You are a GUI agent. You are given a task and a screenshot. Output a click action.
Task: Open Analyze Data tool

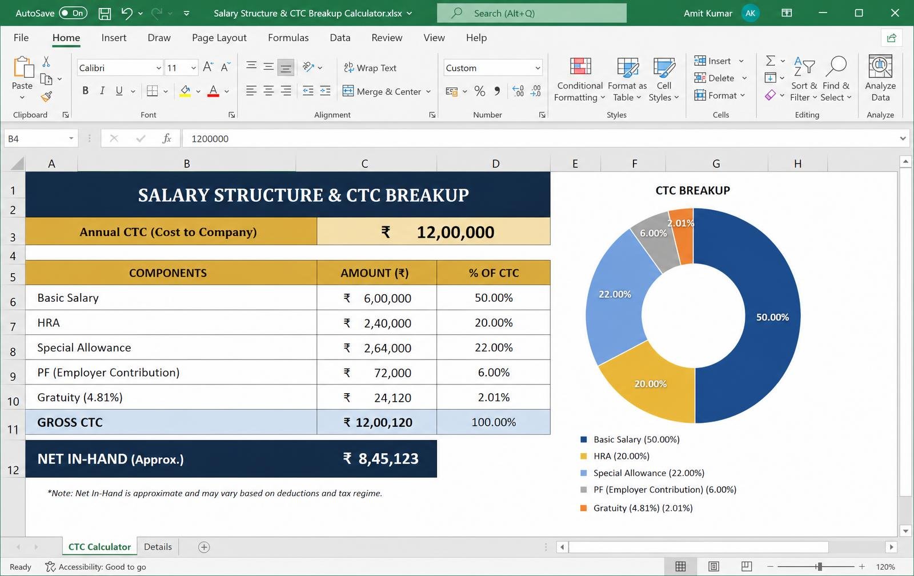pos(880,79)
